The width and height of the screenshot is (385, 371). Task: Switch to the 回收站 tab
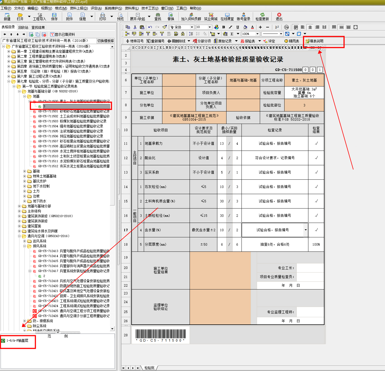point(23,27)
